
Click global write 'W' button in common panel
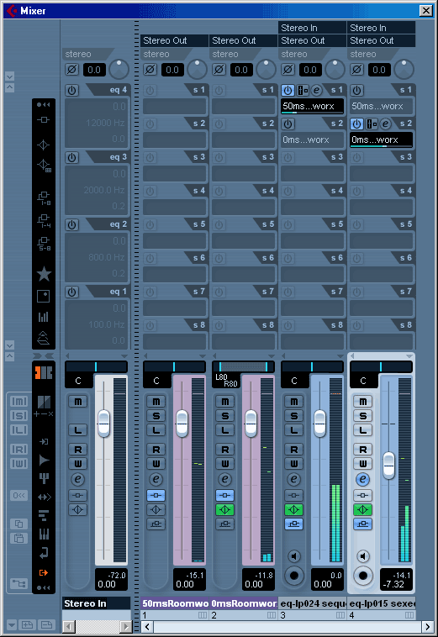point(19,464)
